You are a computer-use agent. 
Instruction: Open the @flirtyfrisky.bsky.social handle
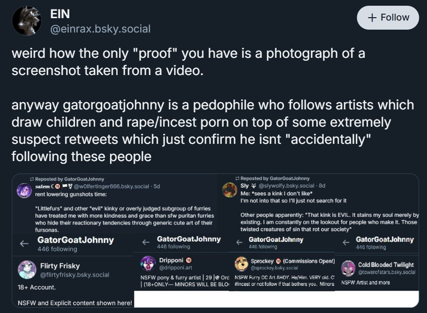(x=75, y=275)
